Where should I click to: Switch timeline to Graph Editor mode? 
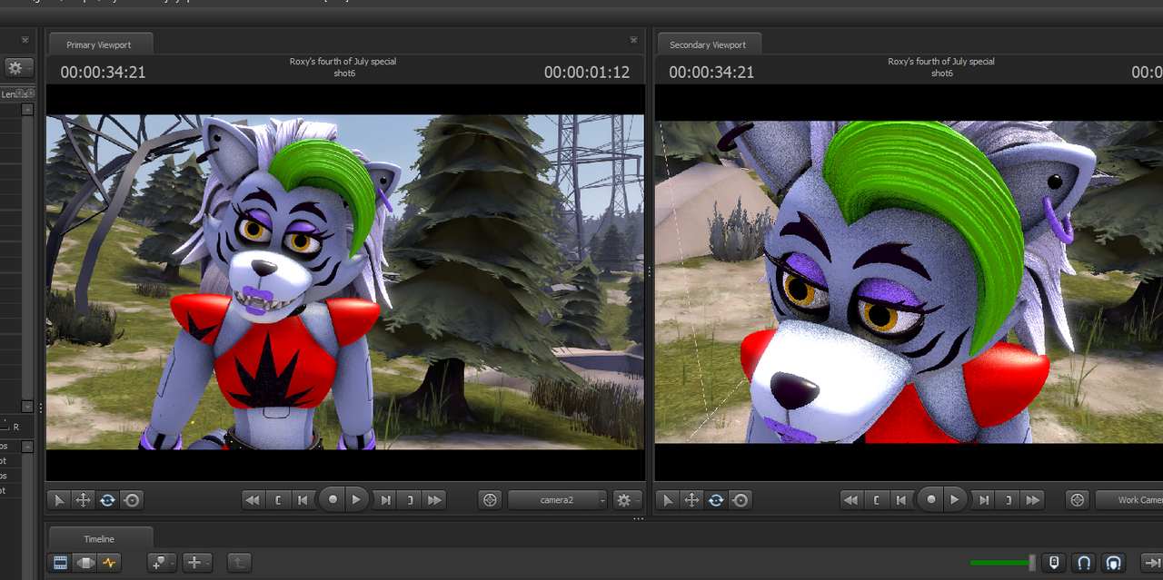[110, 563]
